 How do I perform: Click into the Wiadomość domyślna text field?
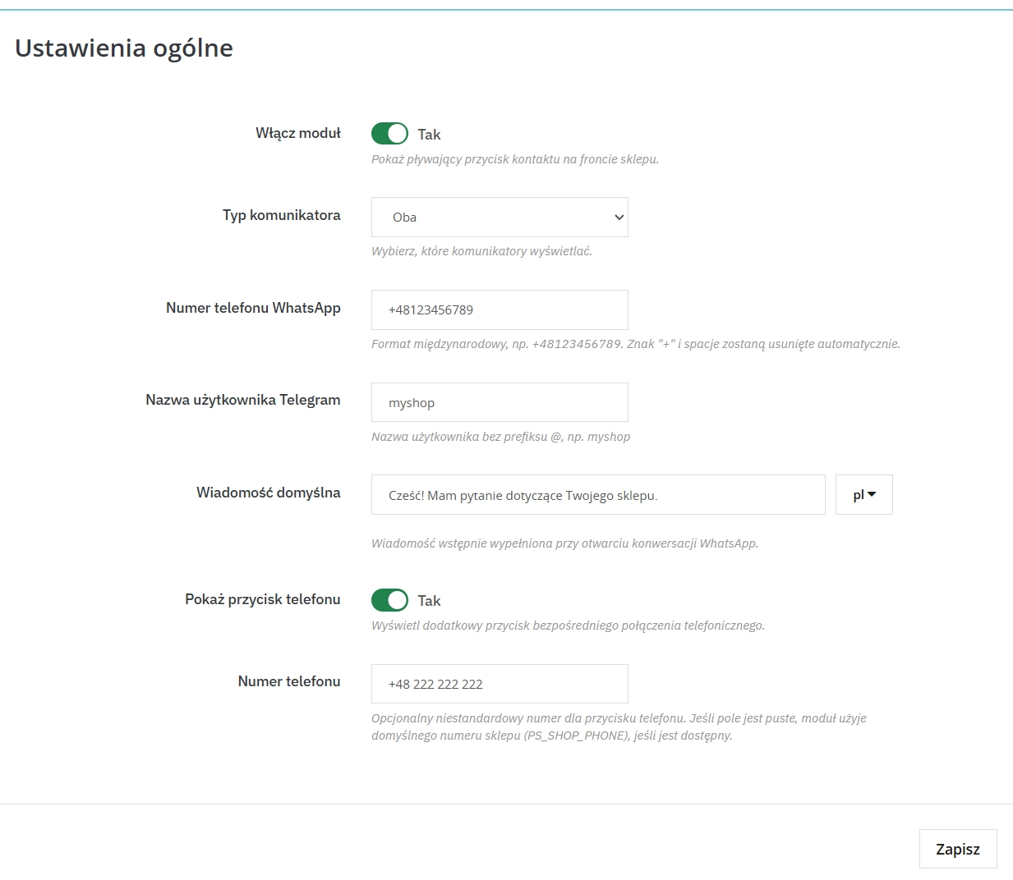click(597, 495)
